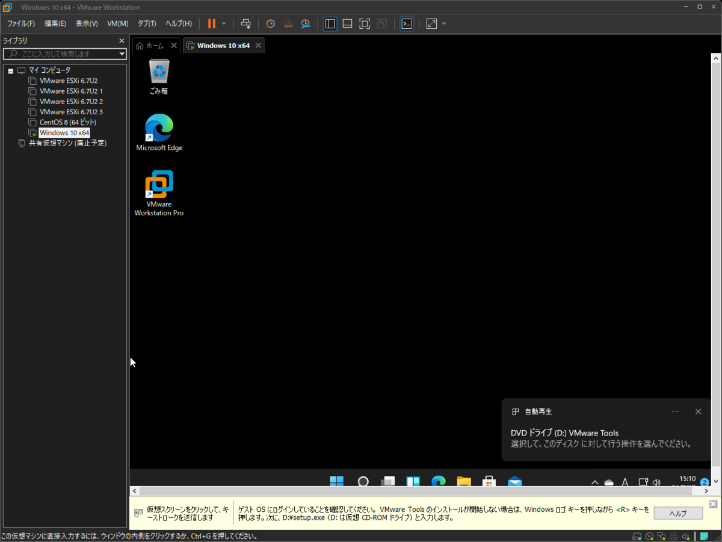The height and width of the screenshot is (542, 722).
Task: Open the ファイル(F) menu
Action: coord(21,23)
